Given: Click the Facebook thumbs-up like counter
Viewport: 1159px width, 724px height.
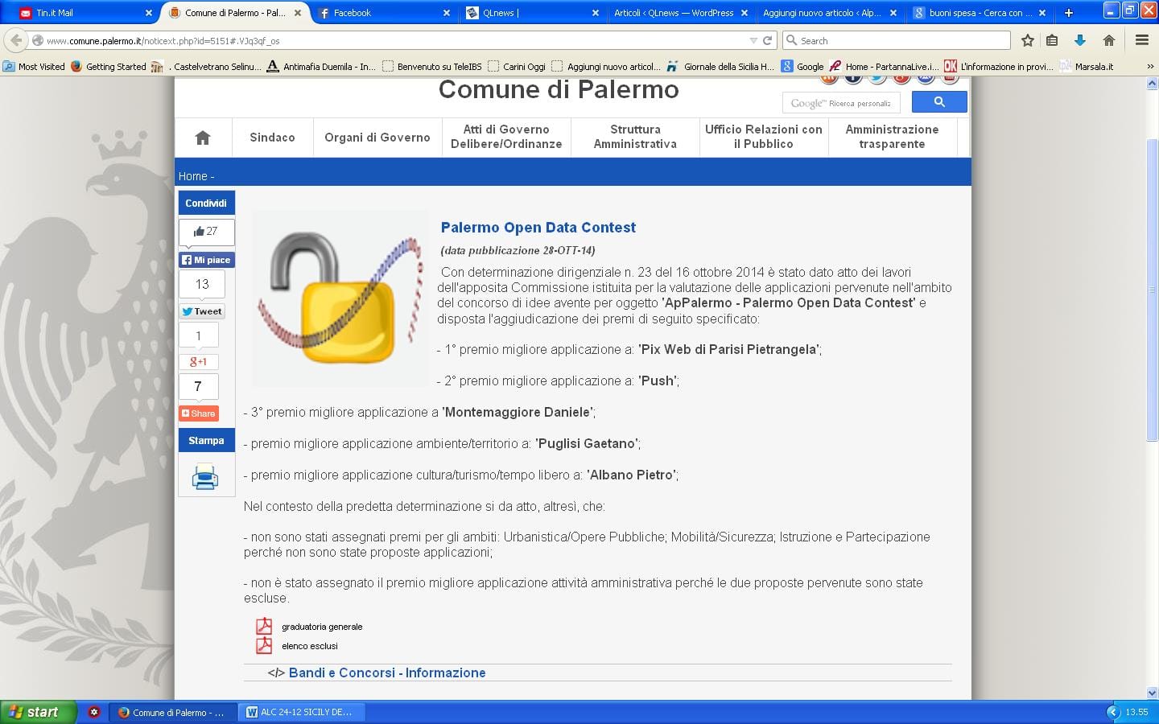Looking at the screenshot, I should [x=206, y=232].
